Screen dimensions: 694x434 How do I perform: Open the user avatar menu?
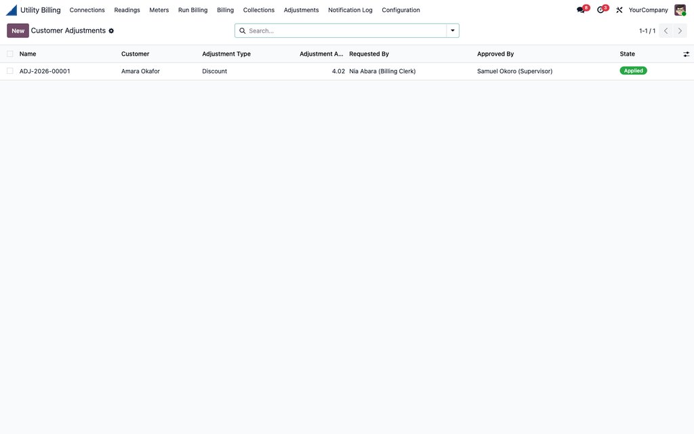coord(680,9)
